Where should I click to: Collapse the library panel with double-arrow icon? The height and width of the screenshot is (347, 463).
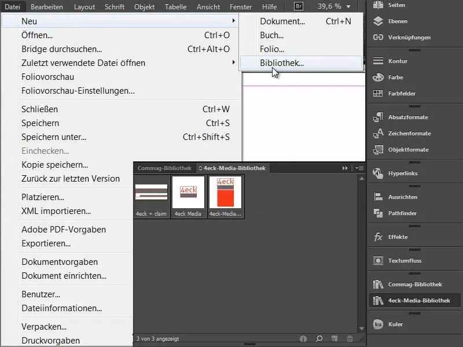(345, 168)
